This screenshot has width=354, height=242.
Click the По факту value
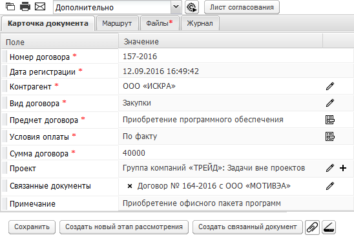(140, 136)
